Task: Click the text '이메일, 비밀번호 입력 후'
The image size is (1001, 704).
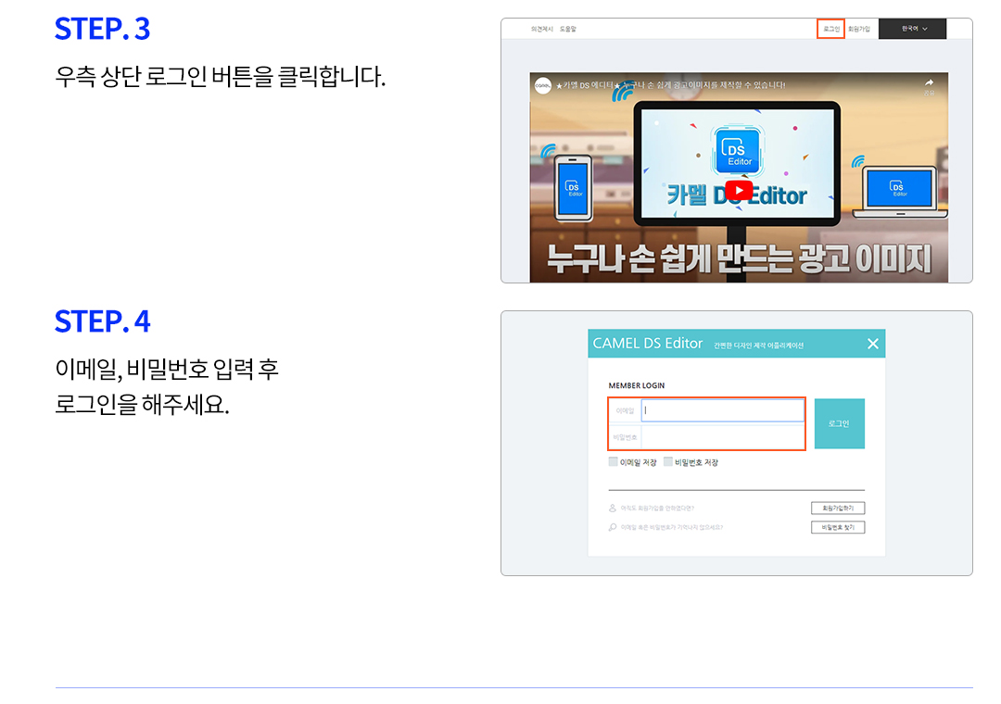Action: [167, 369]
